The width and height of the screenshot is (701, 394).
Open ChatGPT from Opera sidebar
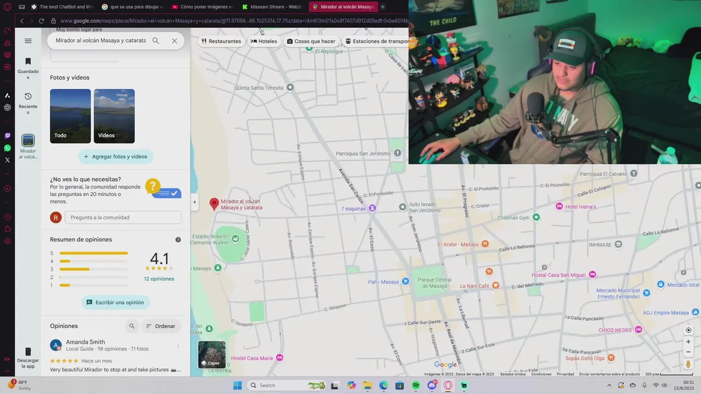coord(7,107)
